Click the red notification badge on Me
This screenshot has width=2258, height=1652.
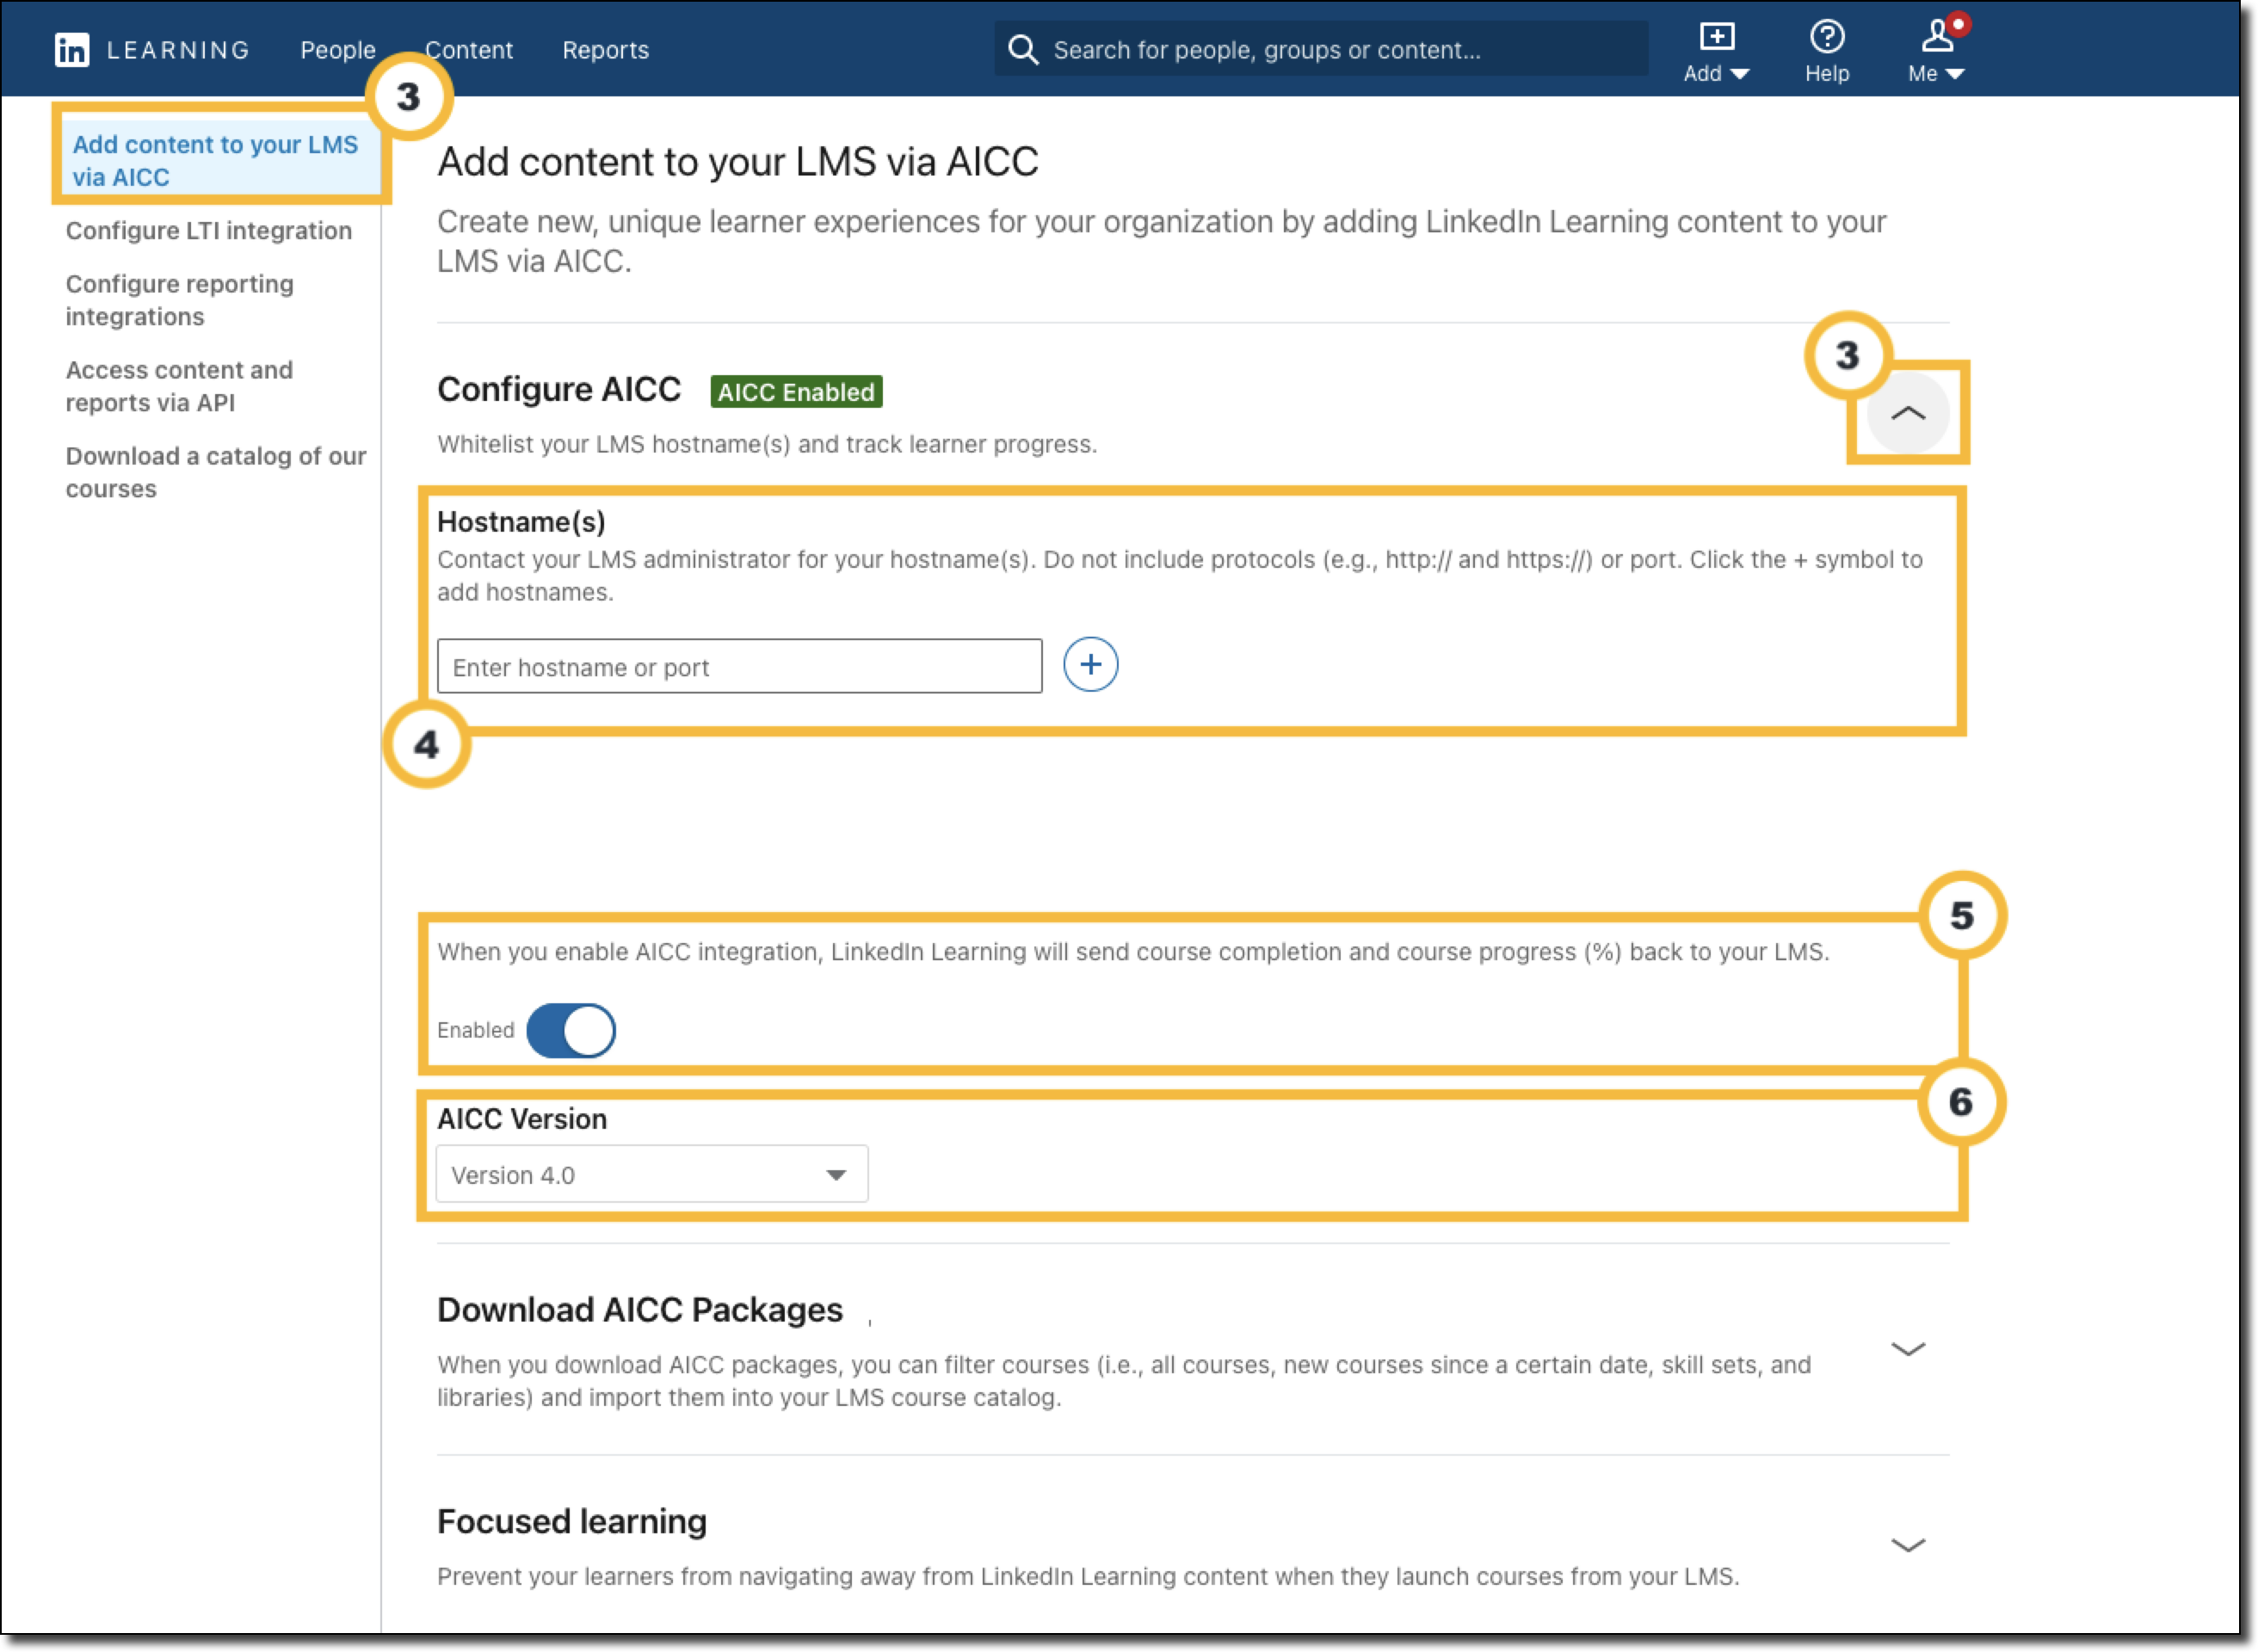click(1958, 24)
